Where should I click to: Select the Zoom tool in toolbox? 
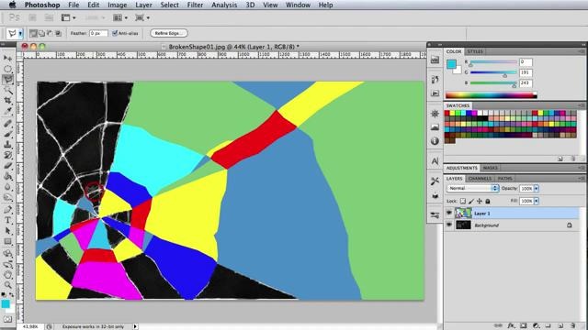click(7, 285)
